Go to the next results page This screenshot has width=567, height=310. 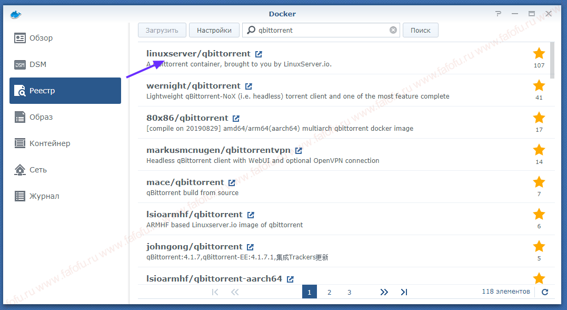pos(384,292)
